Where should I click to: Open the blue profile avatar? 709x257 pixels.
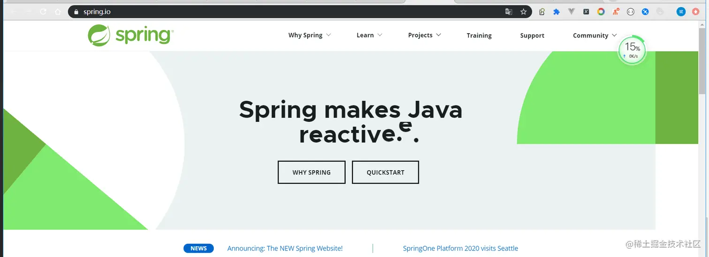(681, 12)
